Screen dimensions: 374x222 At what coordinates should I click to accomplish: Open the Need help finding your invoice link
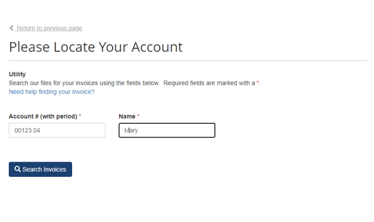[x=52, y=92]
